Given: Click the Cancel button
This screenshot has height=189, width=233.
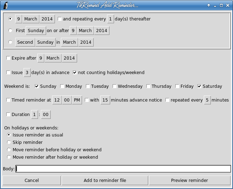Looking at the screenshot, I should coord(32,181).
